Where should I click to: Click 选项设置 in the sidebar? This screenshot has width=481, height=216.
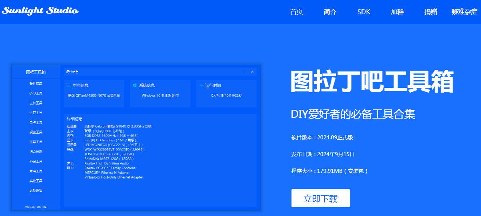point(36,190)
